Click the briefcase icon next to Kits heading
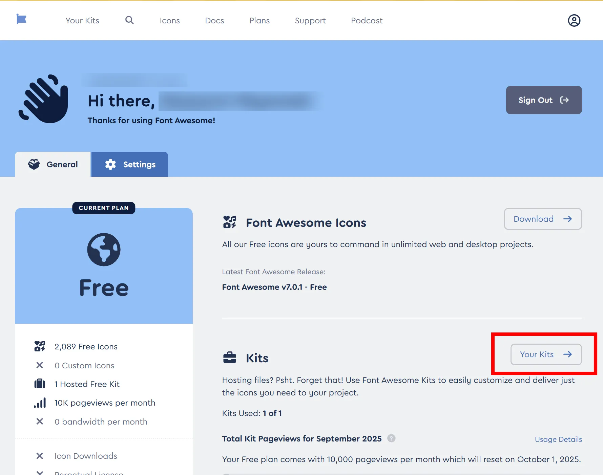The height and width of the screenshot is (475, 603). [230, 358]
